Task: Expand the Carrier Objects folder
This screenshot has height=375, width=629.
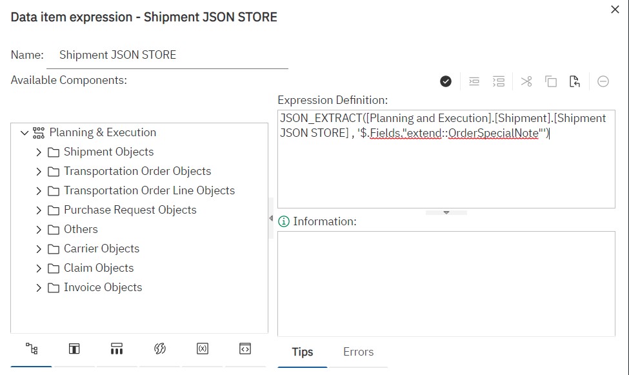Action: 39,249
